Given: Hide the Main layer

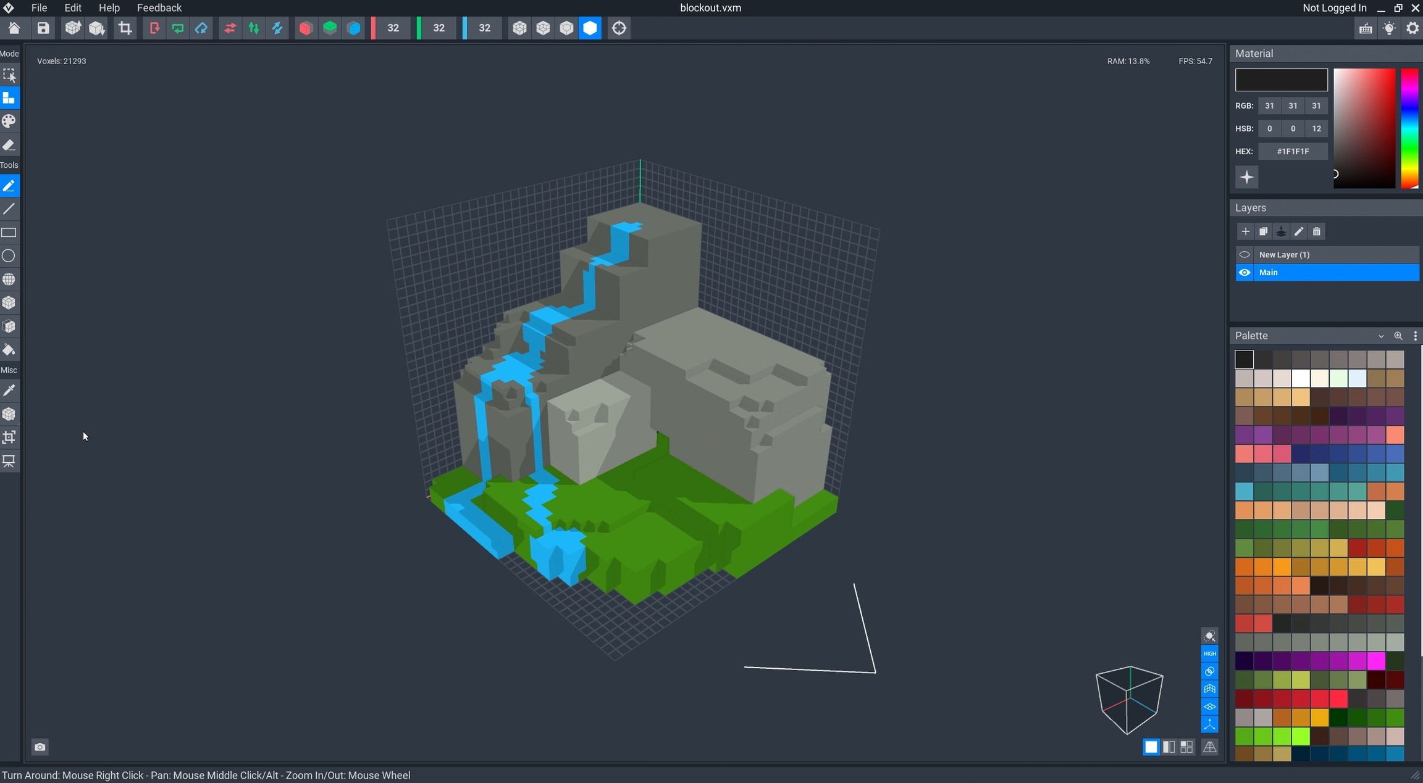Looking at the screenshot, I should click(x=1245, y=273).
